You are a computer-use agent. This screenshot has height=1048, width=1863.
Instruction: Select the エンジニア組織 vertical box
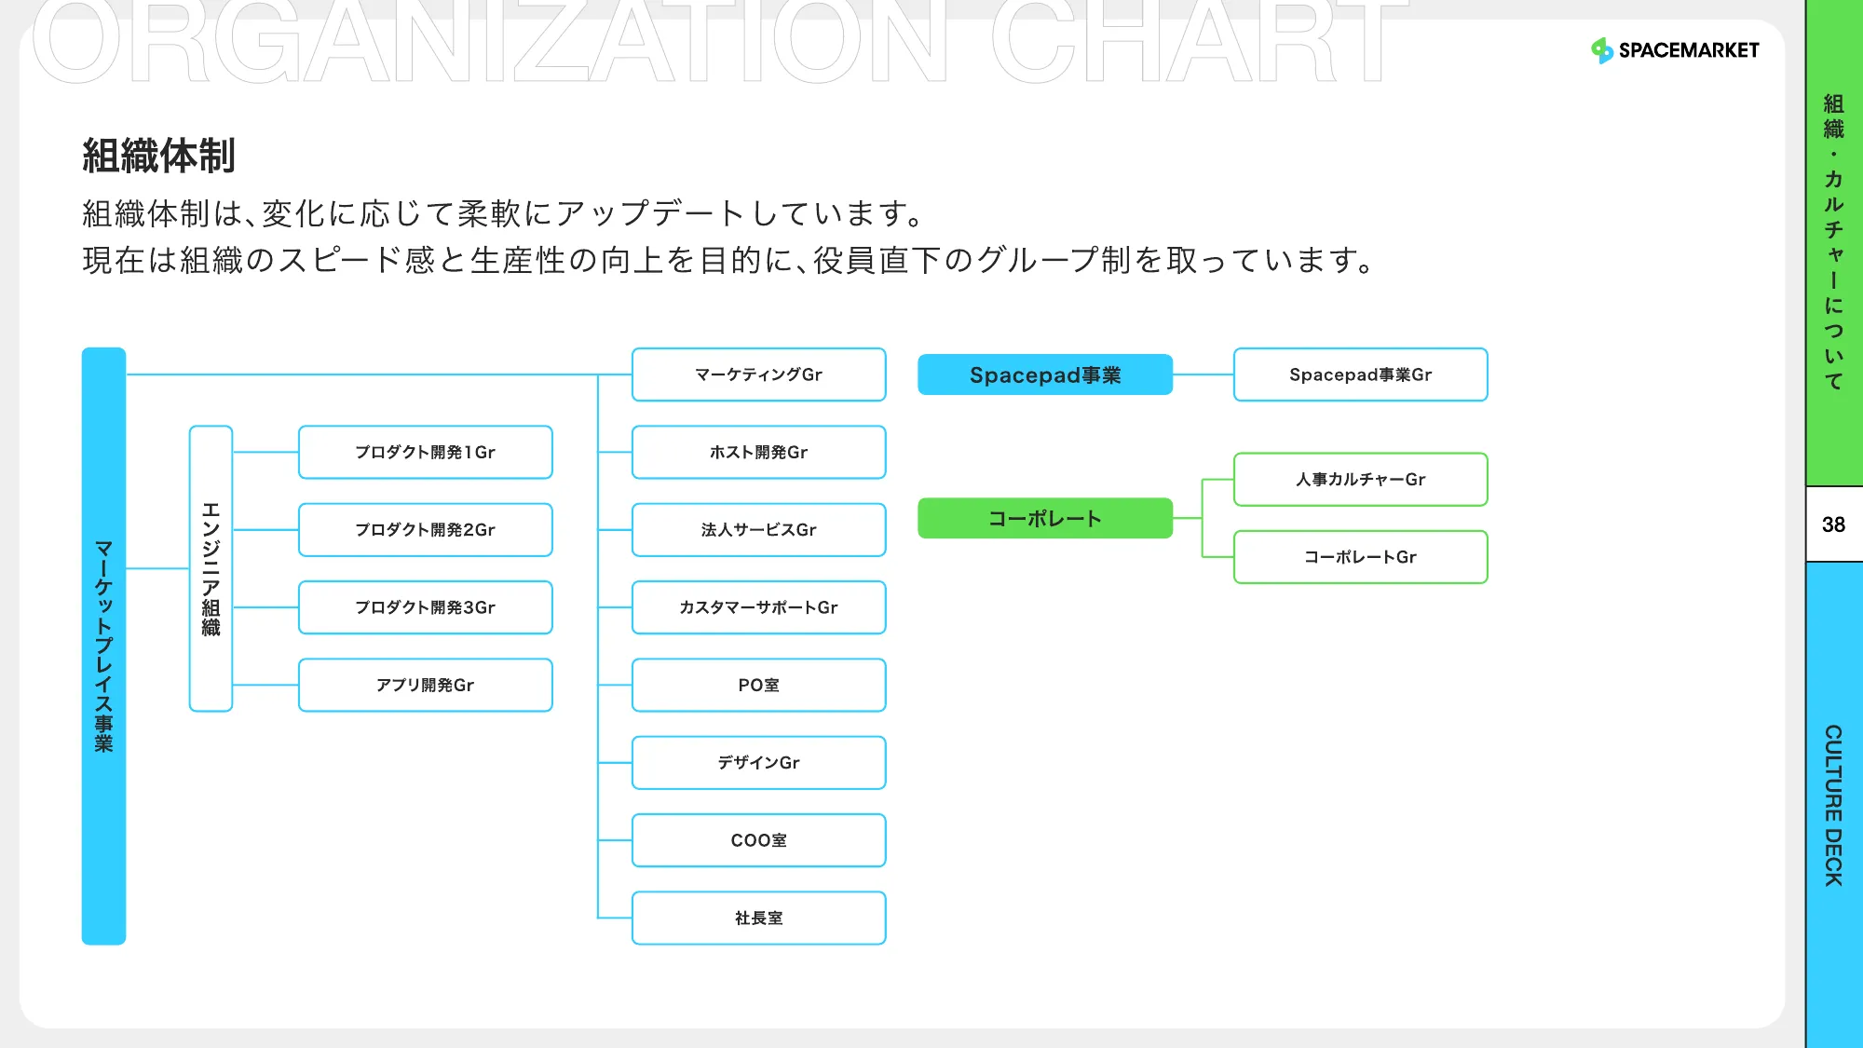[x=211, y=568]
